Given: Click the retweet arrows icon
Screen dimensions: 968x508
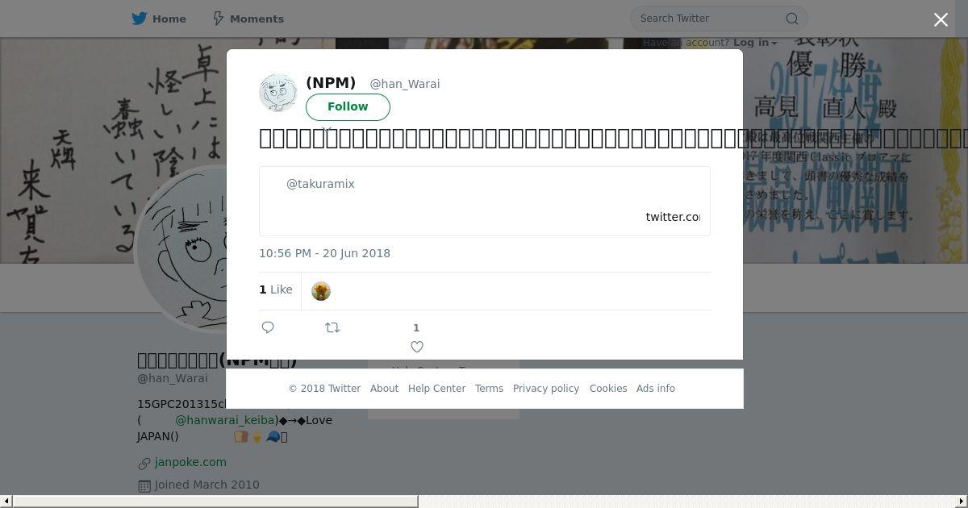Looking at the screenshot, I should pos(332,327).
